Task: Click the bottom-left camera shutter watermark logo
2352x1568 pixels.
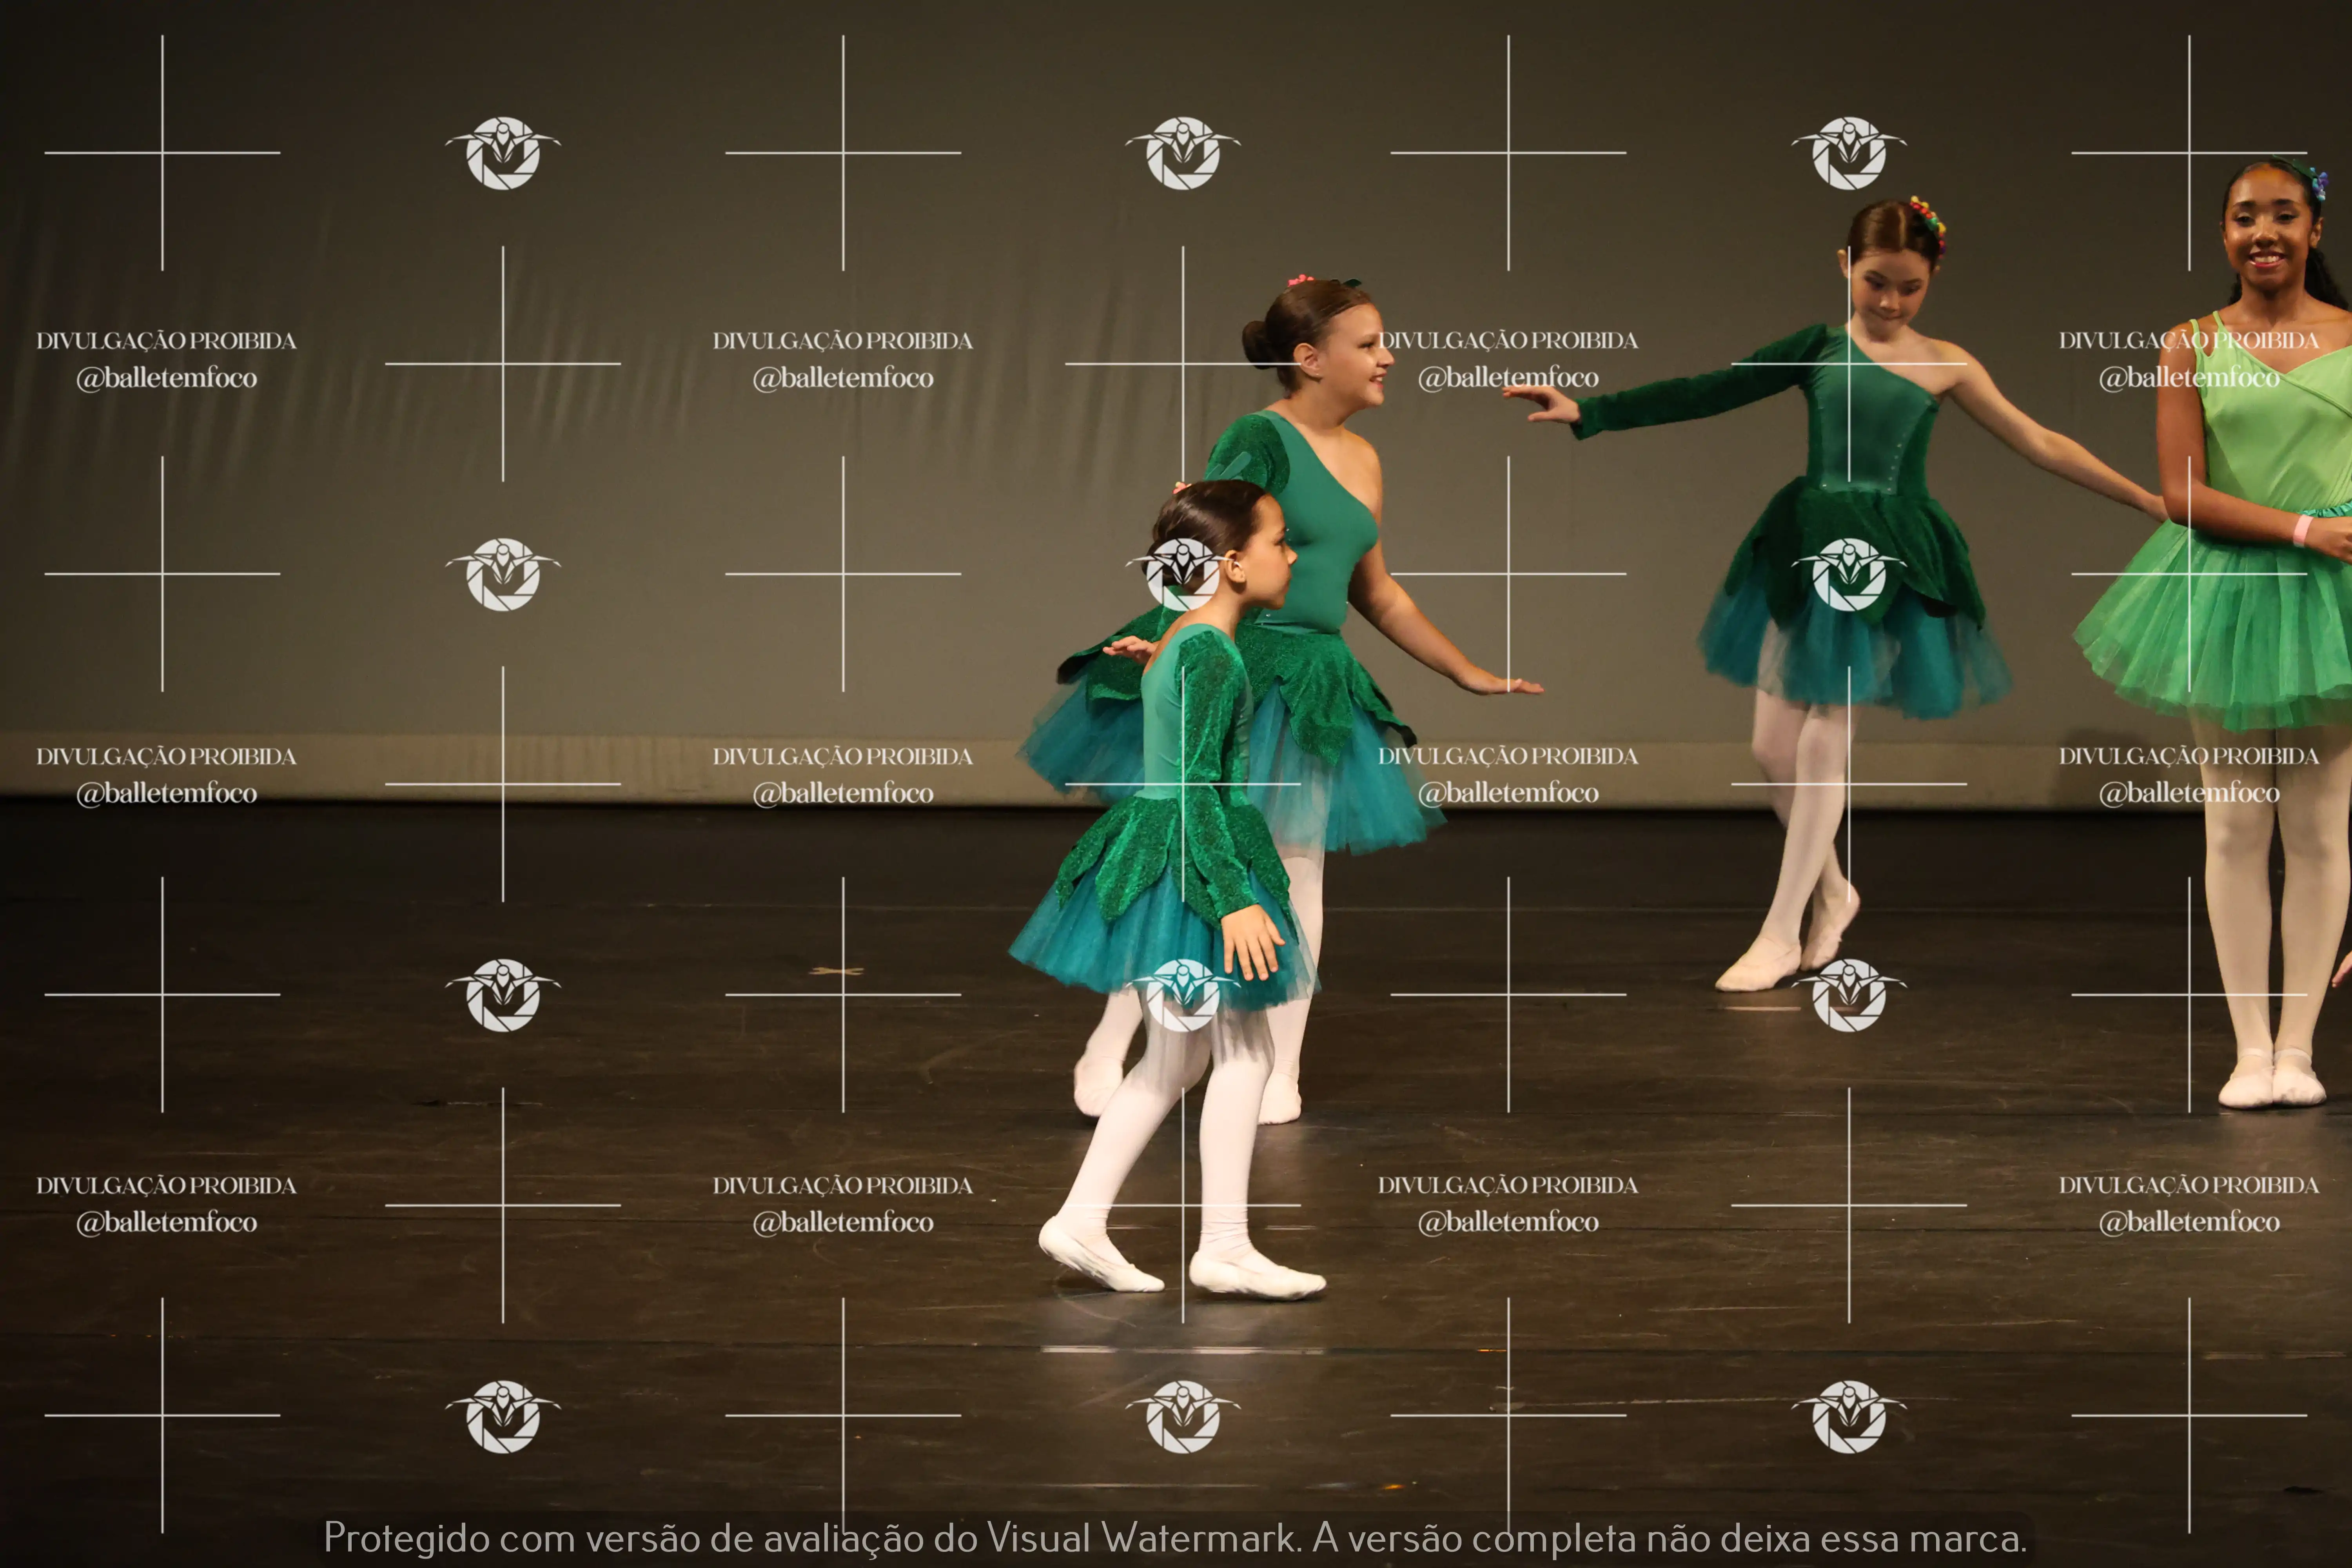Action: [503, 1416]
